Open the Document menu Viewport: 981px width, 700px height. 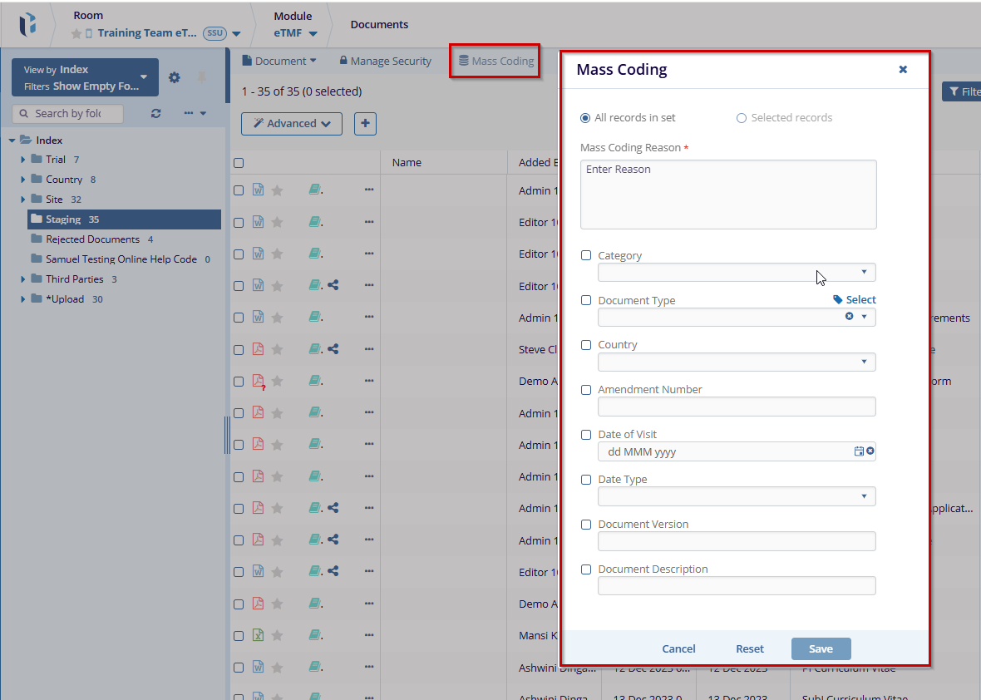[x=279, y=61]
